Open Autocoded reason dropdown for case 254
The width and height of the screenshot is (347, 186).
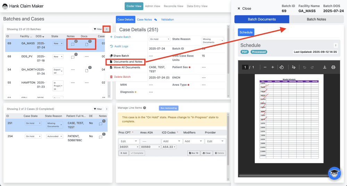click(55, 136)
